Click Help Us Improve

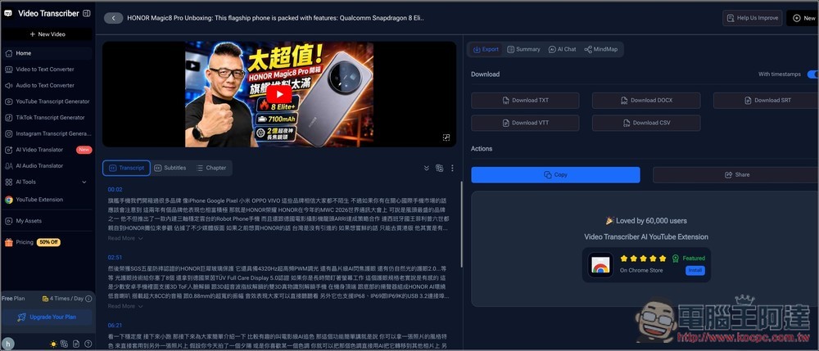click(x=752, y=18)
